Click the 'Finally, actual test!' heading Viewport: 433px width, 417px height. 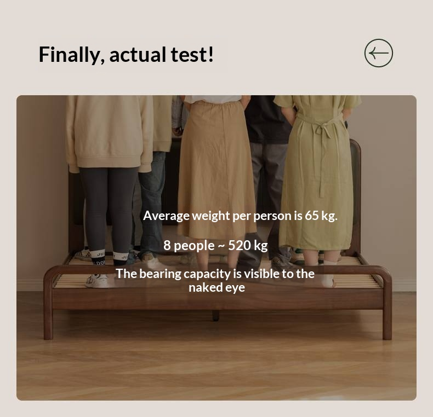[126, 55]
